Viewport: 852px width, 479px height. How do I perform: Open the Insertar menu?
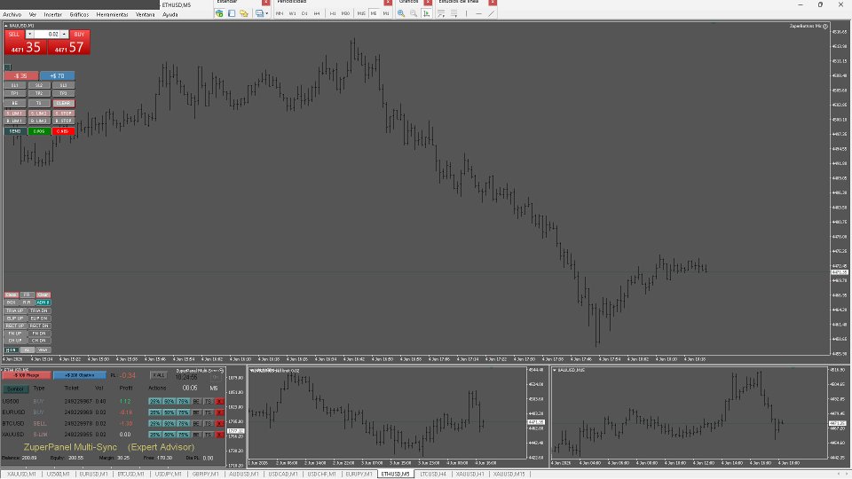point(52,15)
